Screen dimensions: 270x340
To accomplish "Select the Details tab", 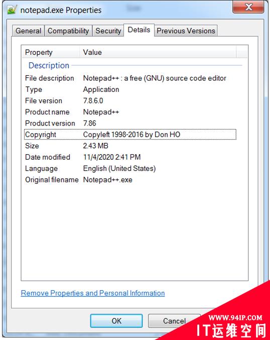I will click(x=139, y=30).
